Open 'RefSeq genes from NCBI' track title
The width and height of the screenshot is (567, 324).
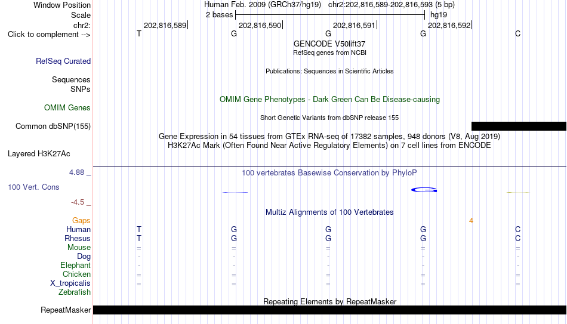pyautogui.click(x=330, y=53)
